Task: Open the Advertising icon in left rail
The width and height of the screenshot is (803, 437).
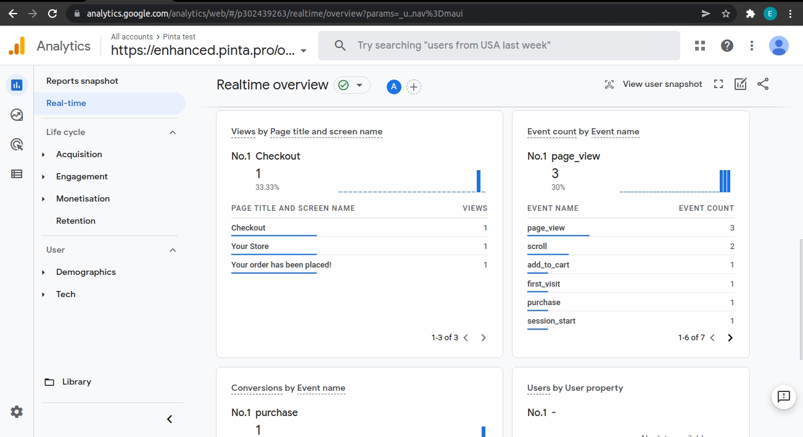Action: click(x=17, y=144)
